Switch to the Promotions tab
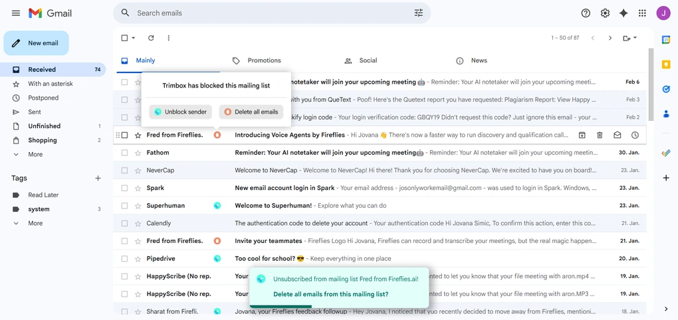The image size is (678, 320). click(264, 60)
